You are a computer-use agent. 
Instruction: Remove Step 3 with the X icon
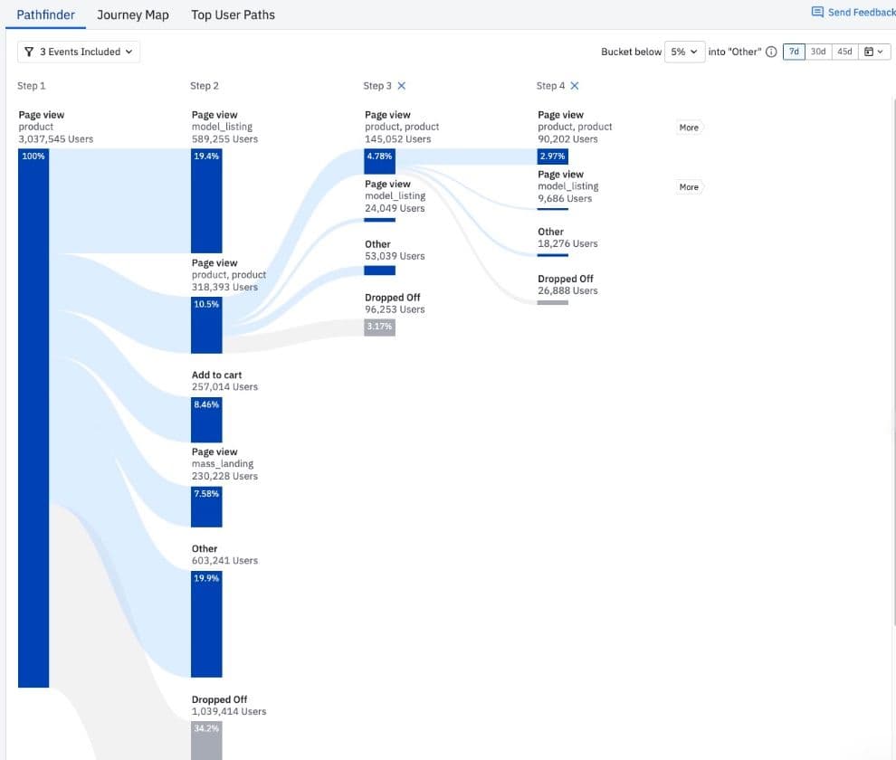point(402,86)
